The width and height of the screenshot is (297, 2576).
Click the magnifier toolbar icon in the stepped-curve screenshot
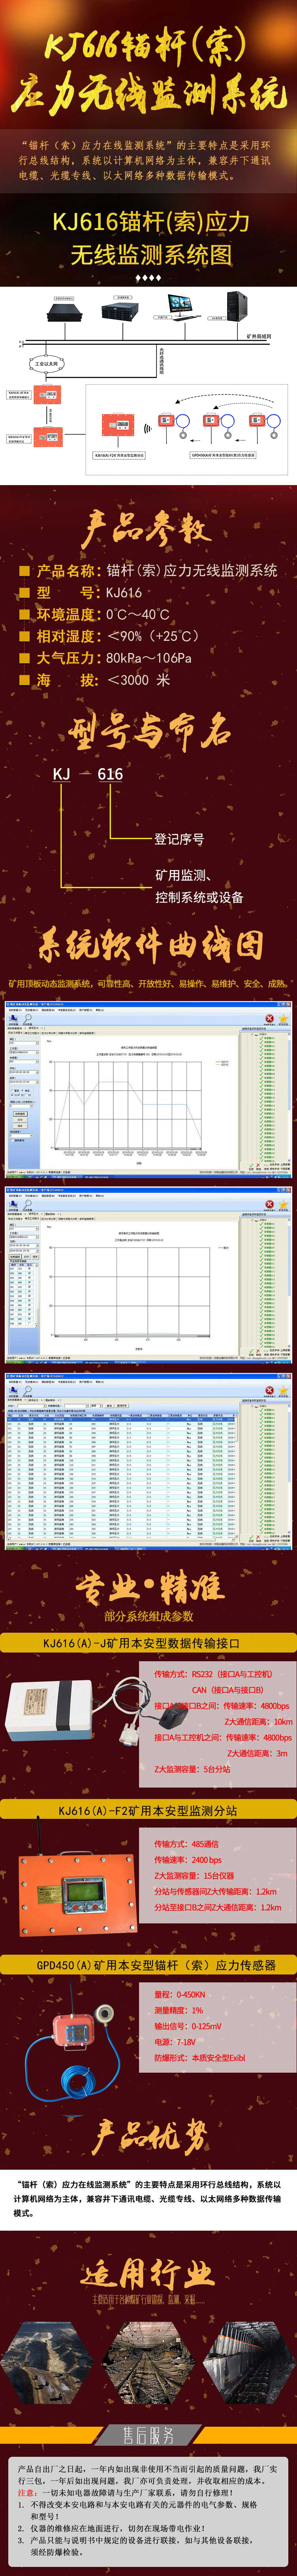point(28,1018)
